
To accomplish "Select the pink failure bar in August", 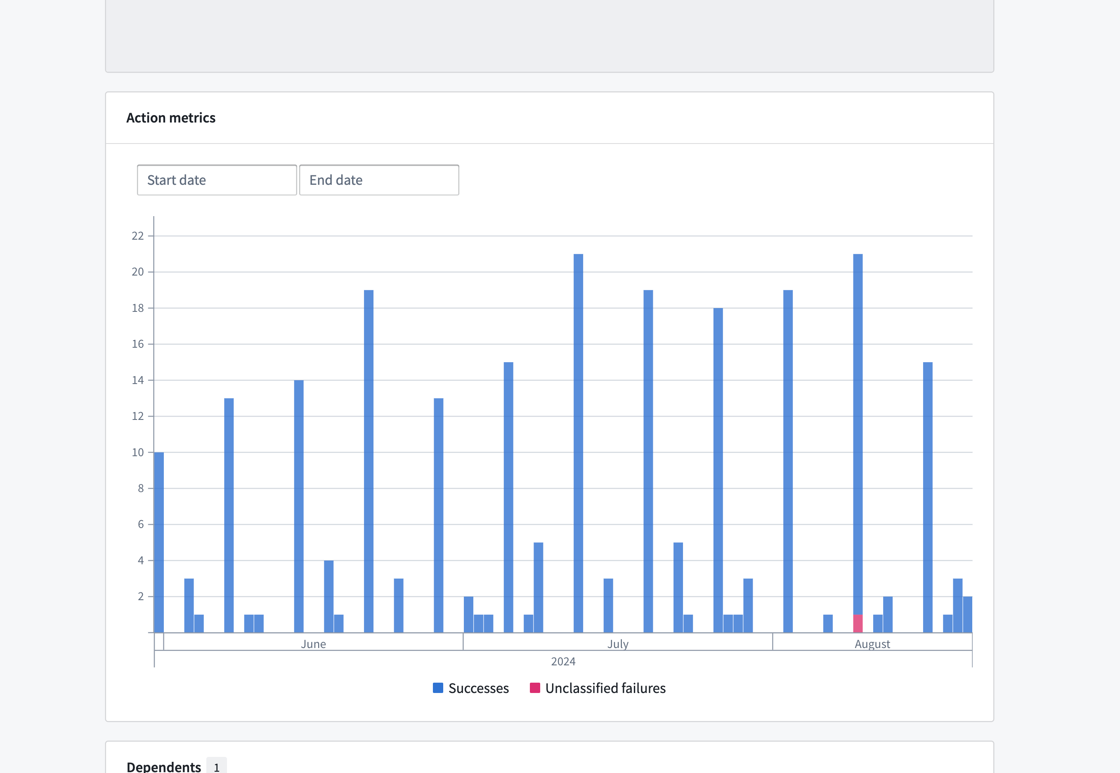I will (x=858, y=623).
